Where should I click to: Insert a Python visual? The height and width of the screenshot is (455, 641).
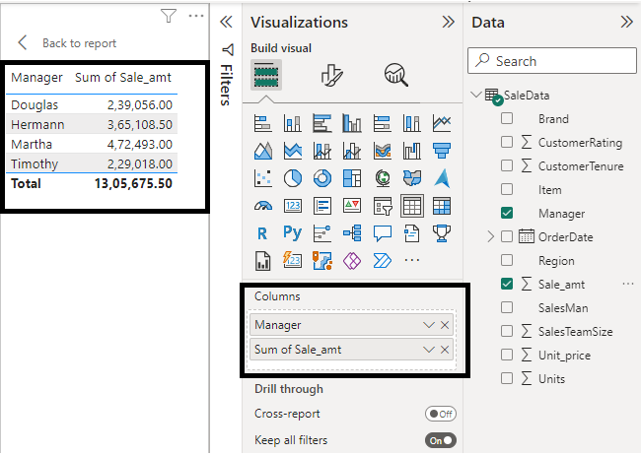click(293, 233)
